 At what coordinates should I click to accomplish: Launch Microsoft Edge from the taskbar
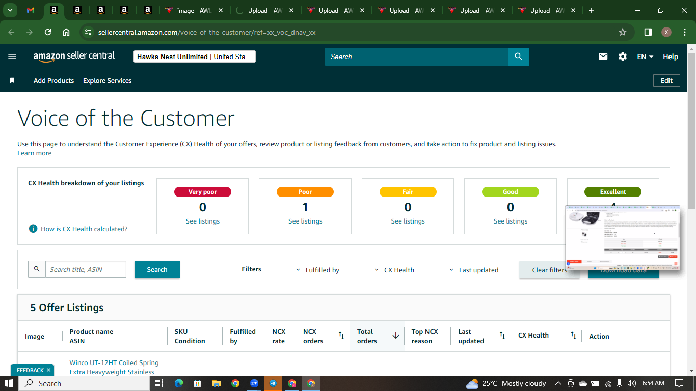pyautogui.click(x=178, y=383)
